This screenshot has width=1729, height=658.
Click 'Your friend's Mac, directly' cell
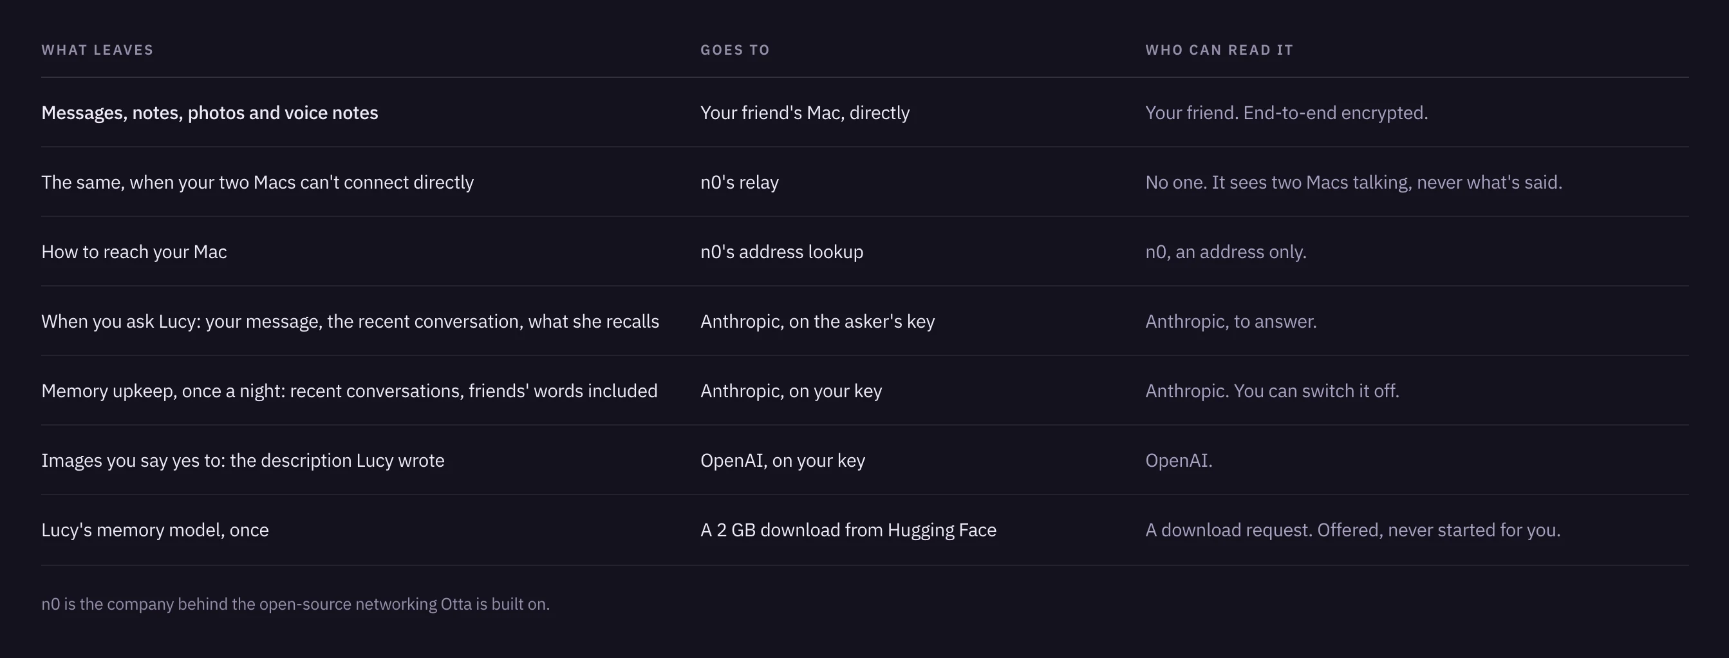click(x=805, y=113)
